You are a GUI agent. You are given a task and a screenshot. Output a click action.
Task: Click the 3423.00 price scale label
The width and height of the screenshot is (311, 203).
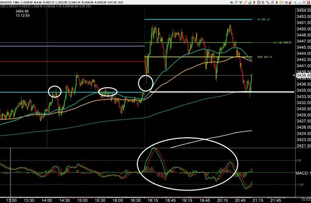304,139
